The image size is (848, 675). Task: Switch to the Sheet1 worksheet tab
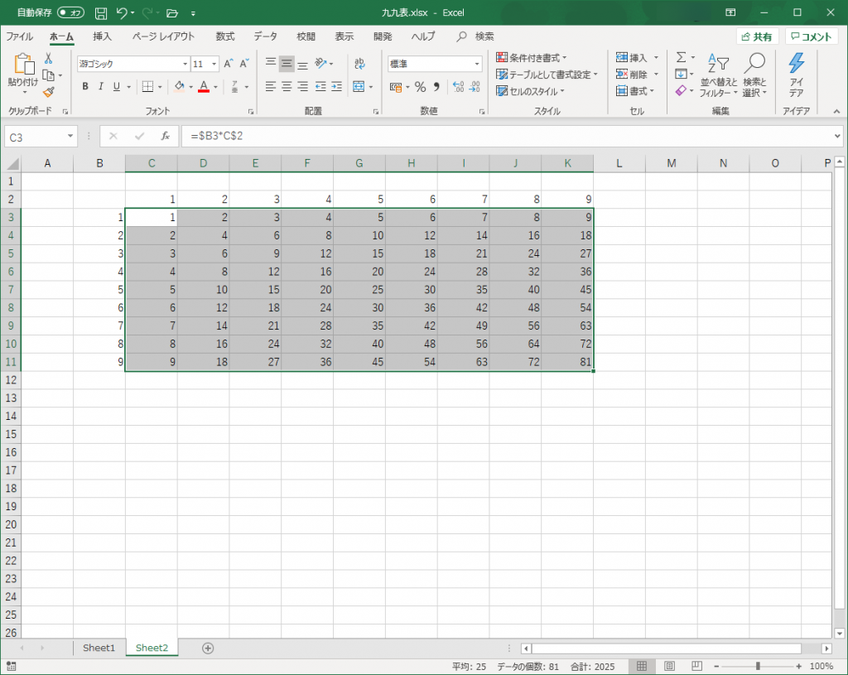pos(99,648)
